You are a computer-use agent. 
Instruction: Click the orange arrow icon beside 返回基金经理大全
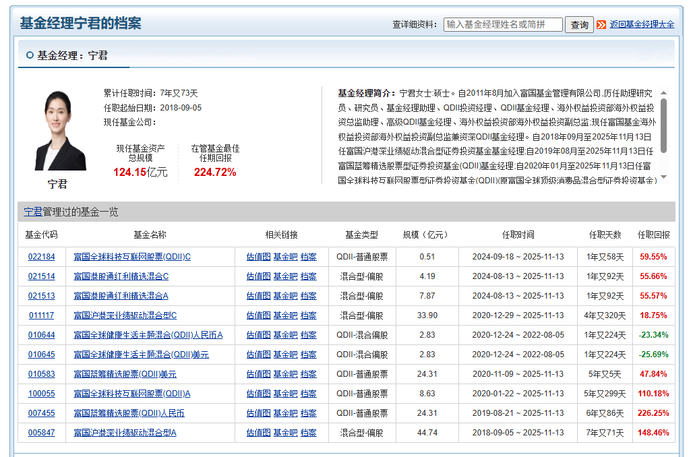(601, 25)
